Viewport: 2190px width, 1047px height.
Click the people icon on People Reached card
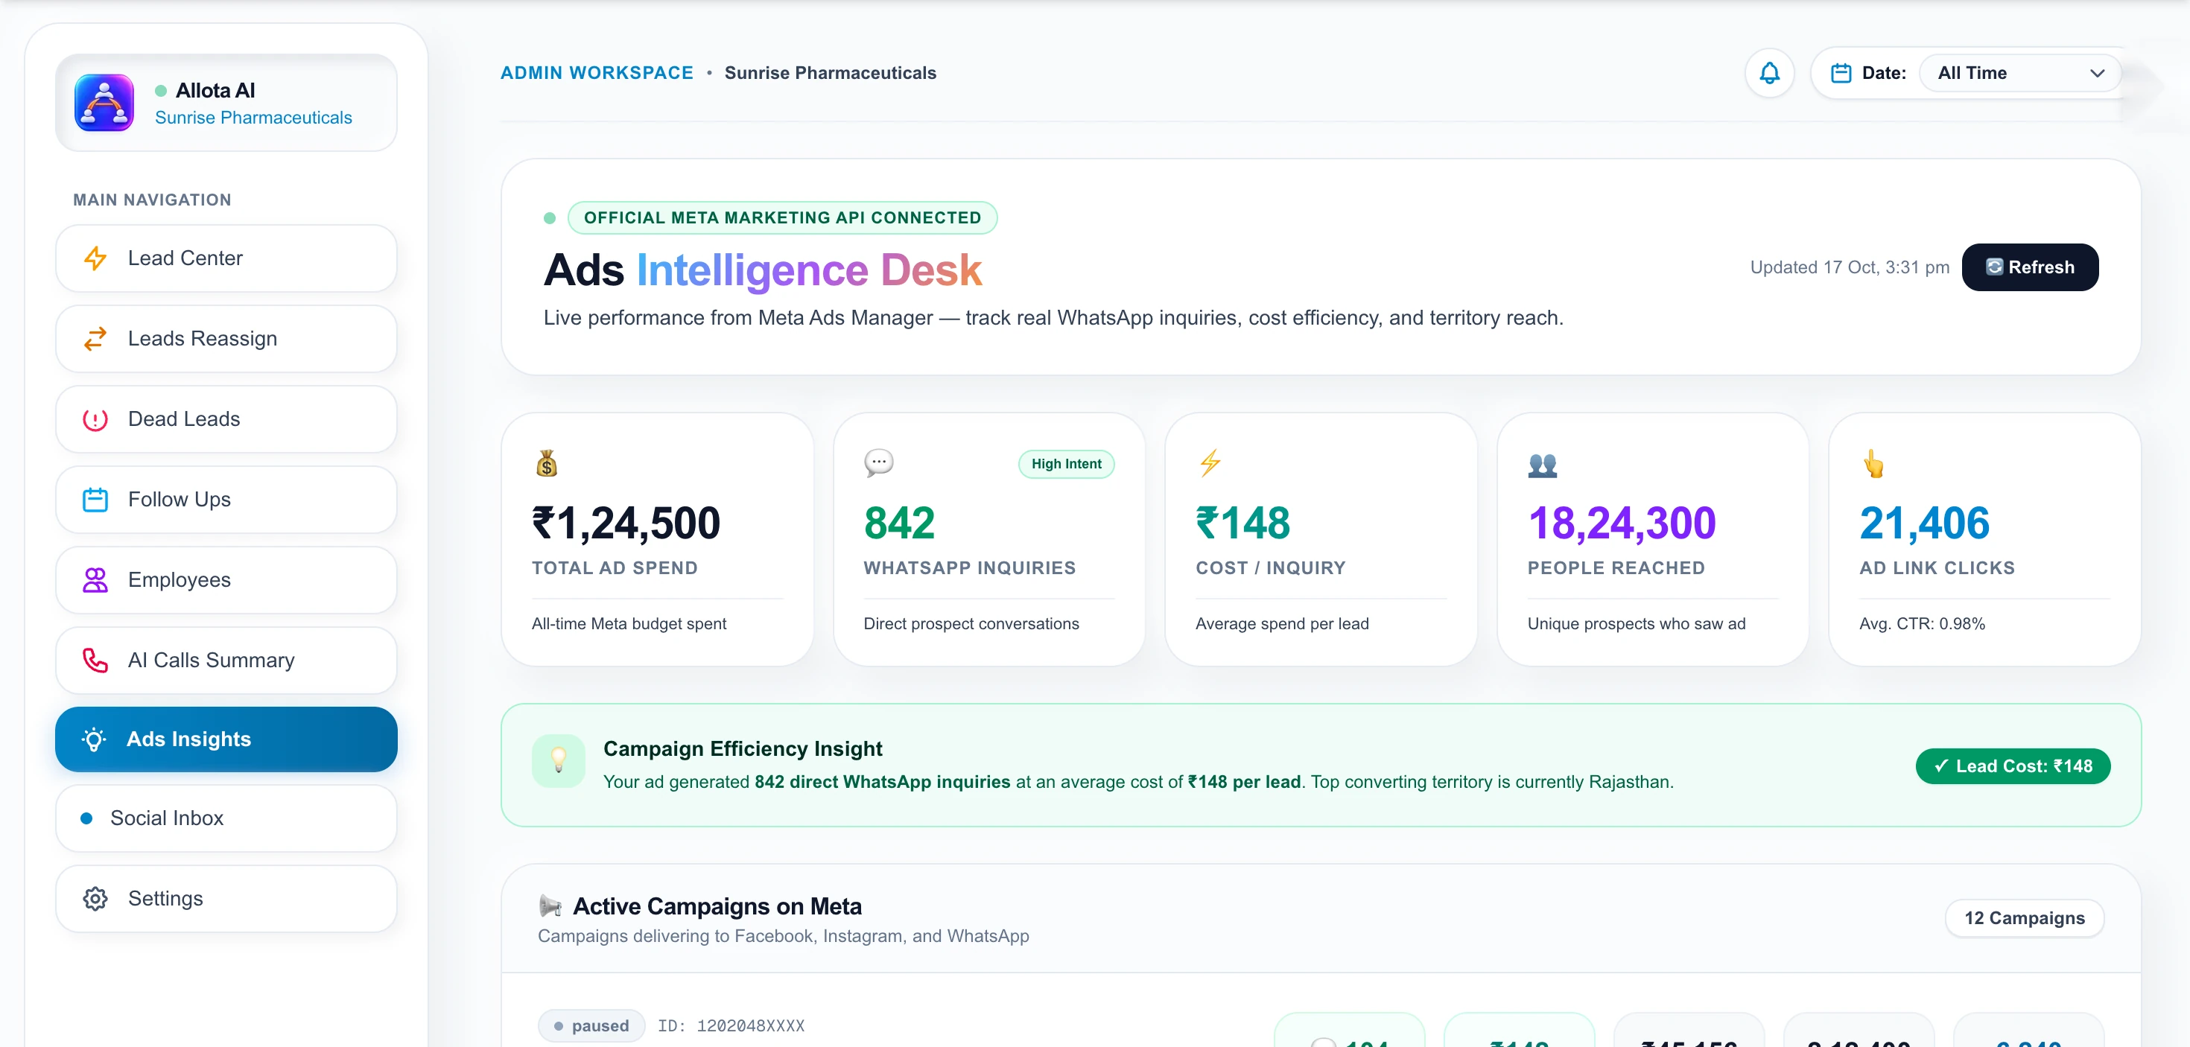point(1542,465)
